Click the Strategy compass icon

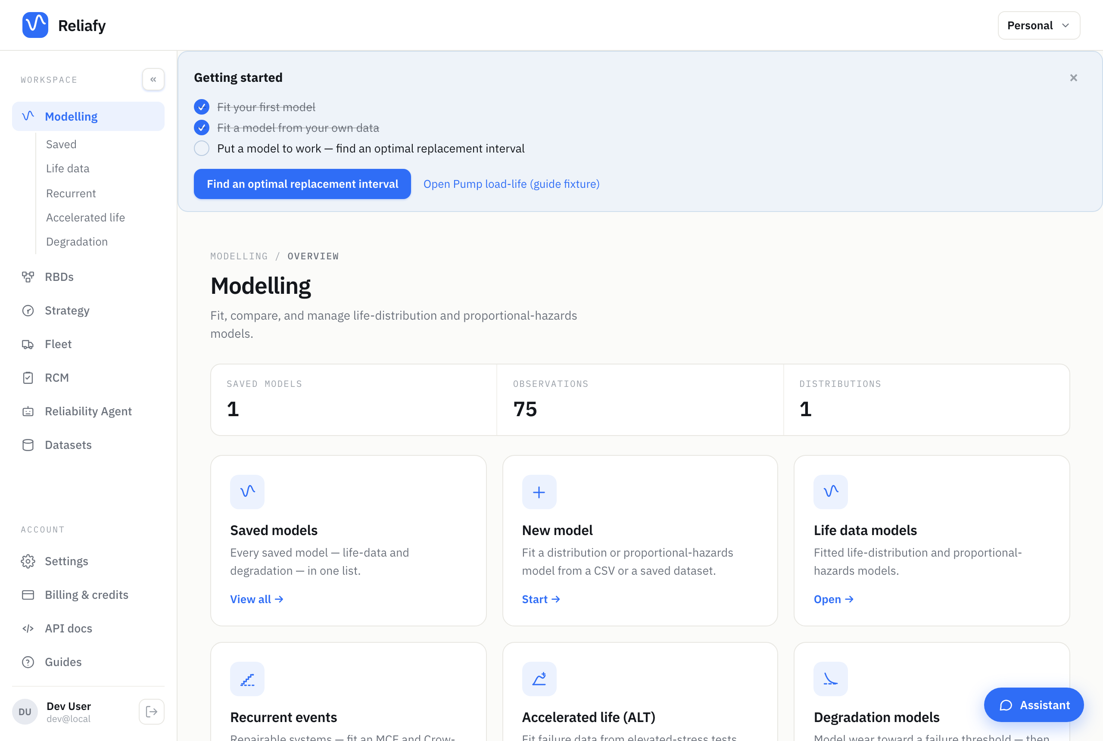[28, 311]
